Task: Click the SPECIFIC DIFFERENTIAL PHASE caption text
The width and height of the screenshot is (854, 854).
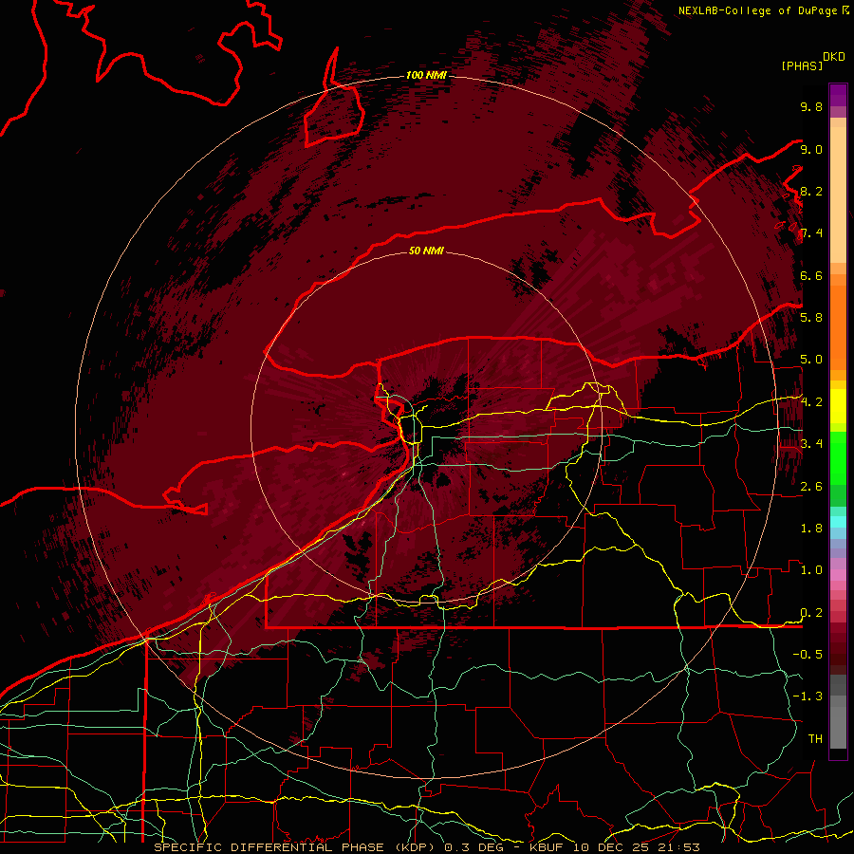Action: click(x=270, y=847)
